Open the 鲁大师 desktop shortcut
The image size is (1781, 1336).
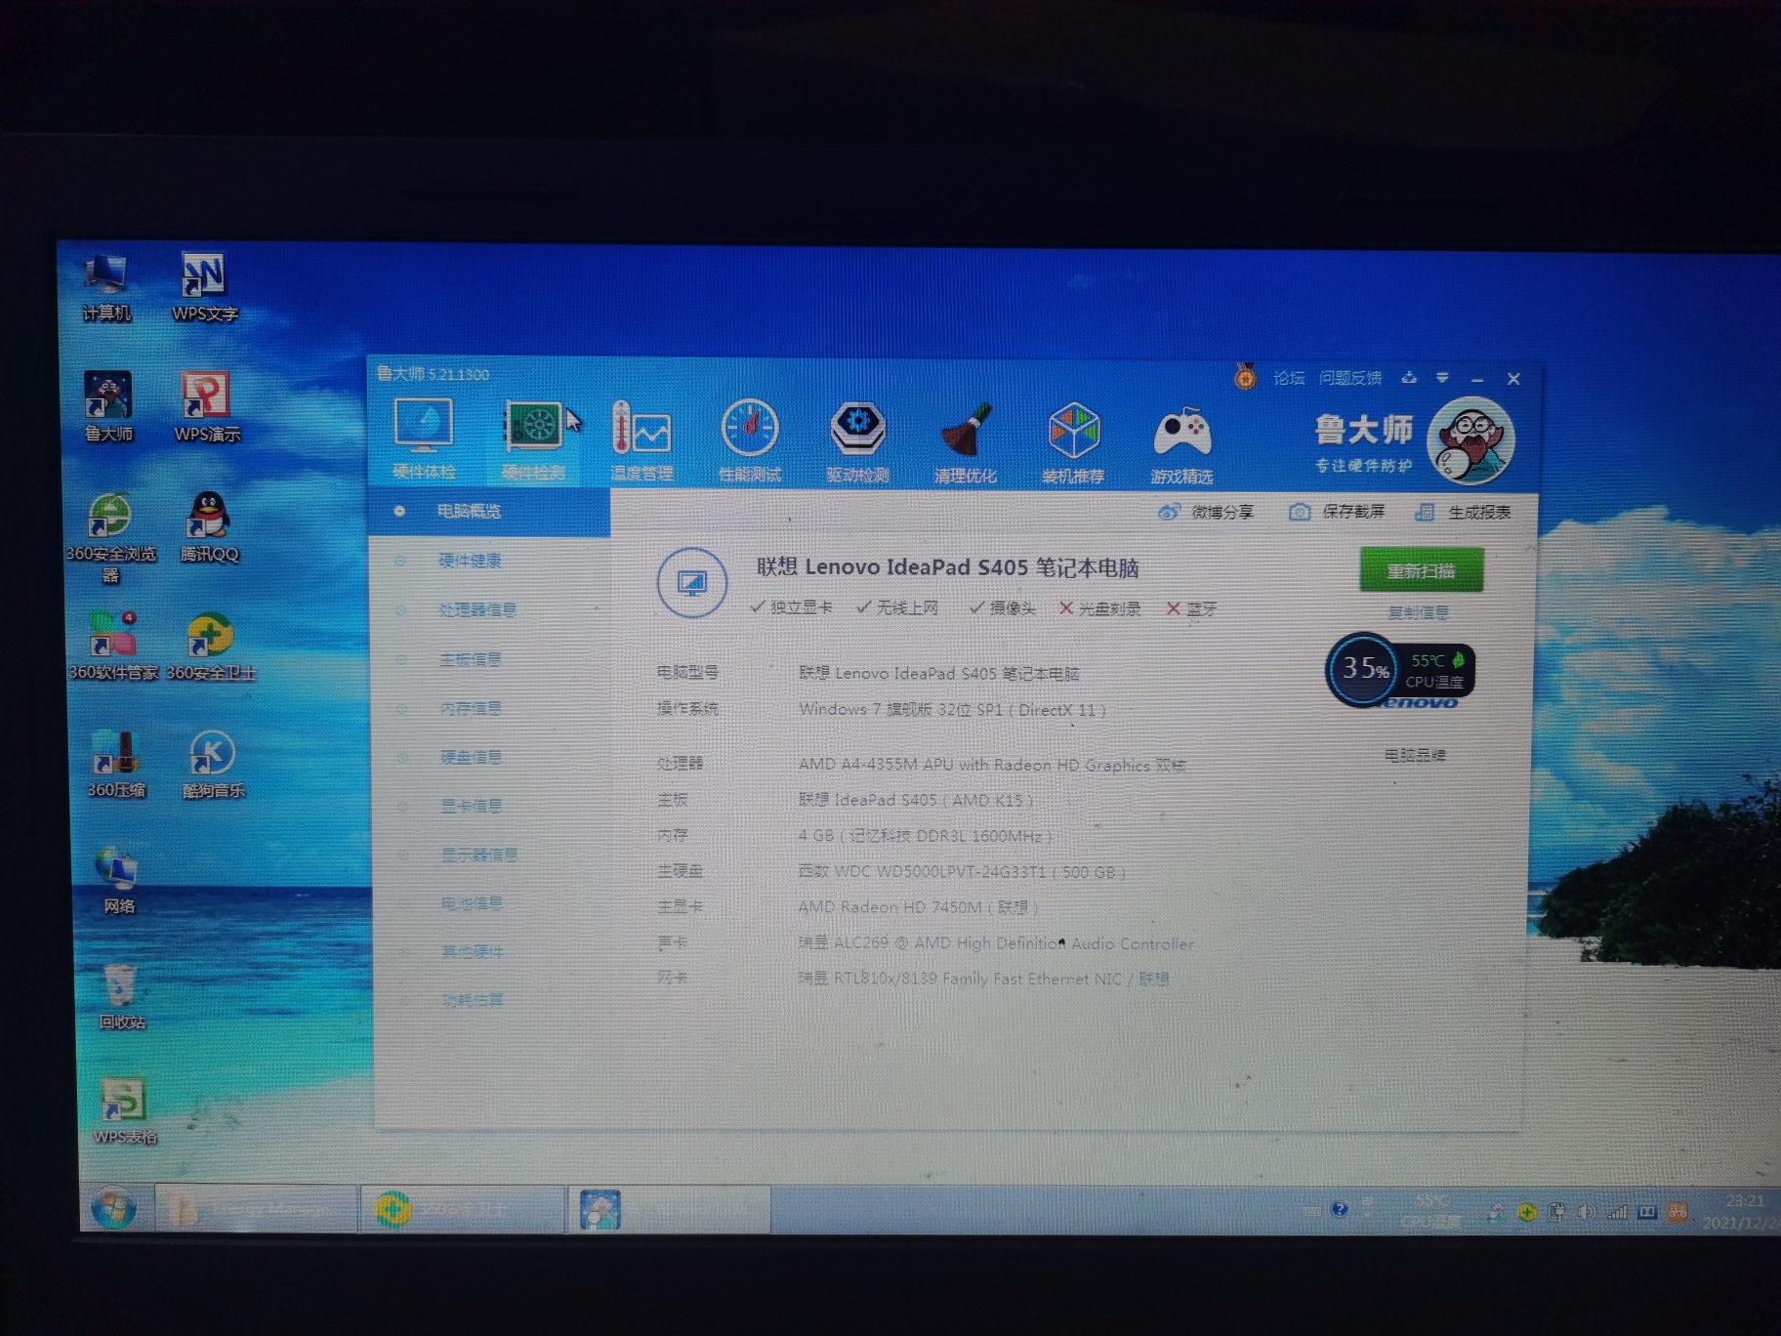click(x=108, y=407)
